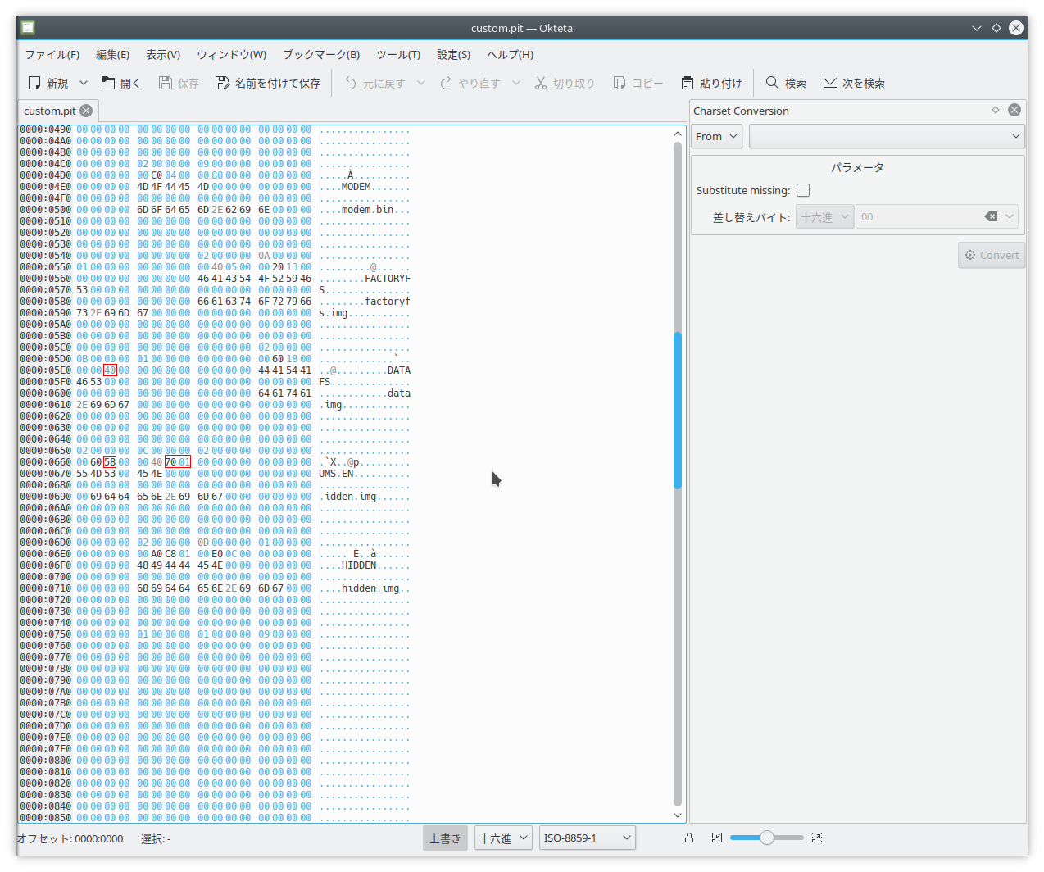Adjust the zoom slider handle
The width and height of the screenshot is (1044, 872).
(767, 838)
